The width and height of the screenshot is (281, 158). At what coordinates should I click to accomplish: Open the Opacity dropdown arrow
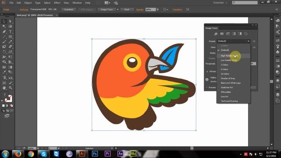pyautogui.click(x=158, y=9)
